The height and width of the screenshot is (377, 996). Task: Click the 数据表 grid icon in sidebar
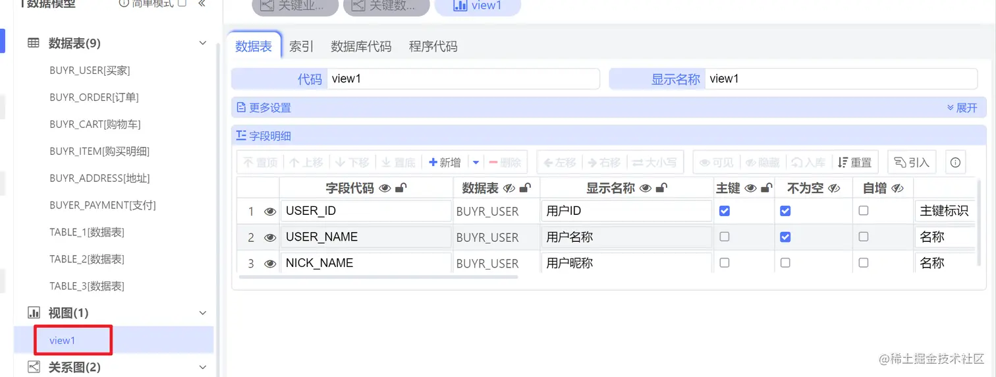tap(33, 43)
